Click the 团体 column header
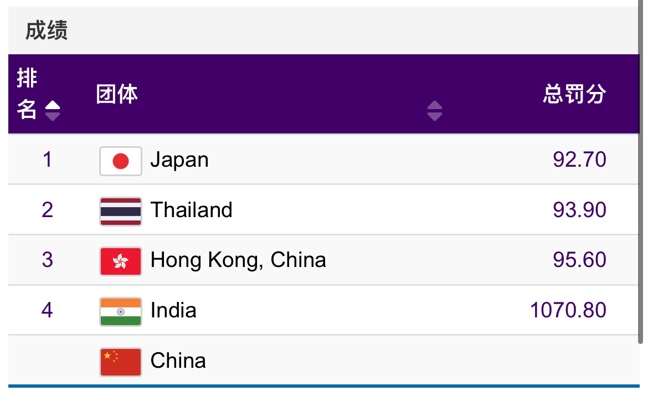Image resolution: width=648 pixels, height=406 pixels. [x=117, y=94]
